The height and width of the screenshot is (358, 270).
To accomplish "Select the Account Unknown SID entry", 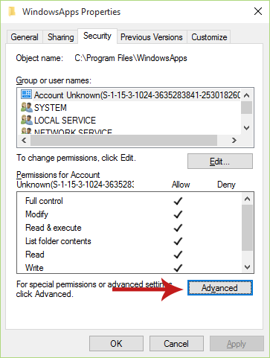I will (138, 95).
